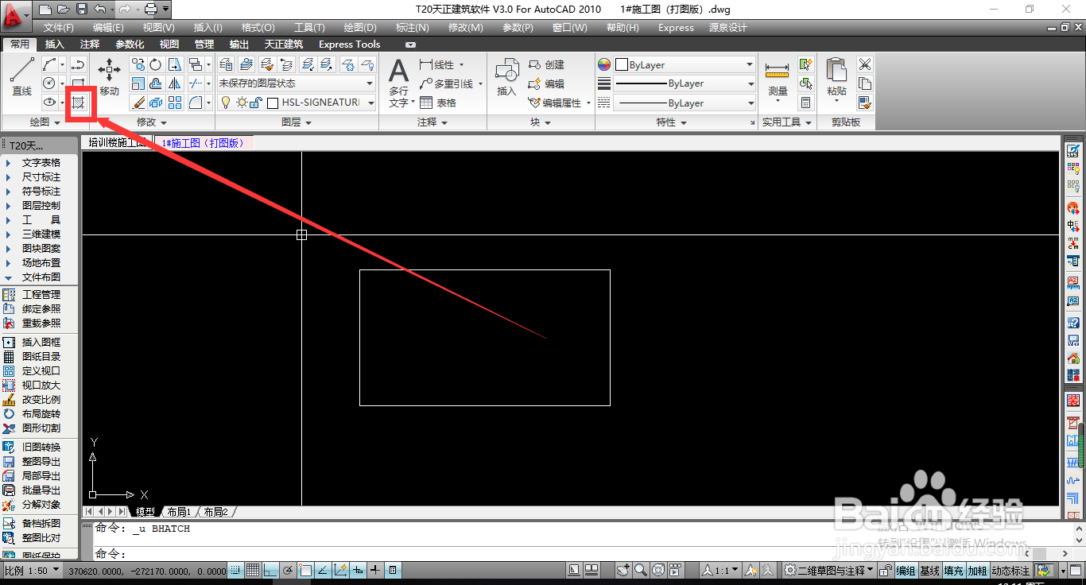Toggle Polar tracking in status bar

point(288,570)
